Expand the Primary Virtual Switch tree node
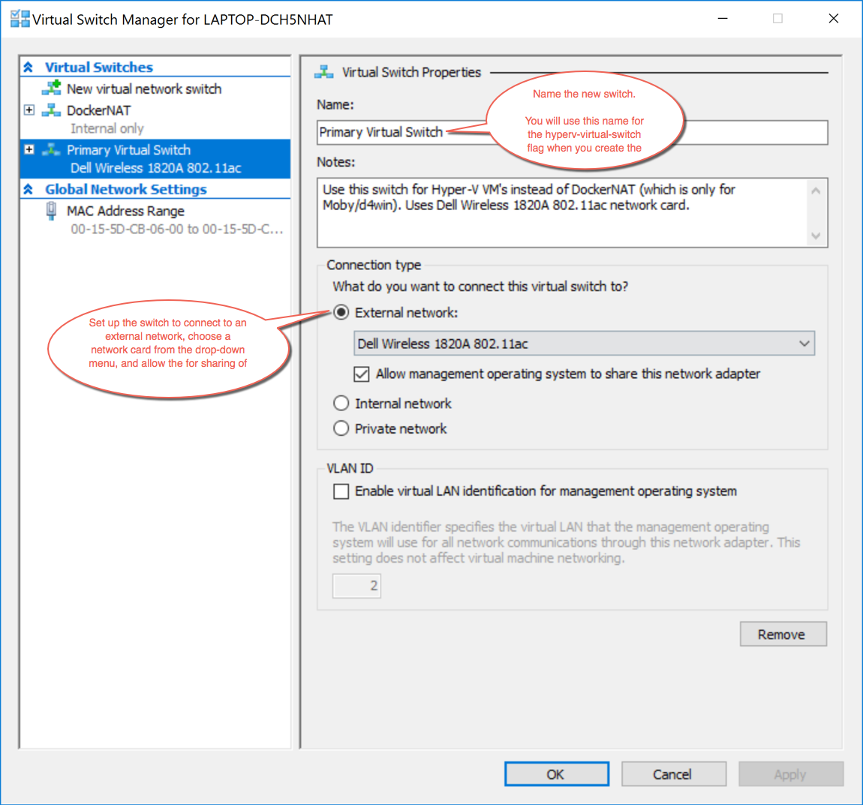The height and width of the screenshot is (805, 863). [29, 149]
